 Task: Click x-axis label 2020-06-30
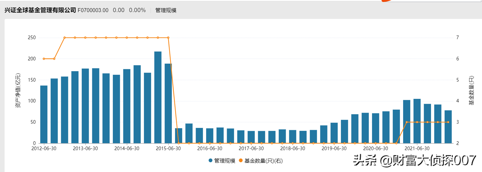(x=376, y=149)
